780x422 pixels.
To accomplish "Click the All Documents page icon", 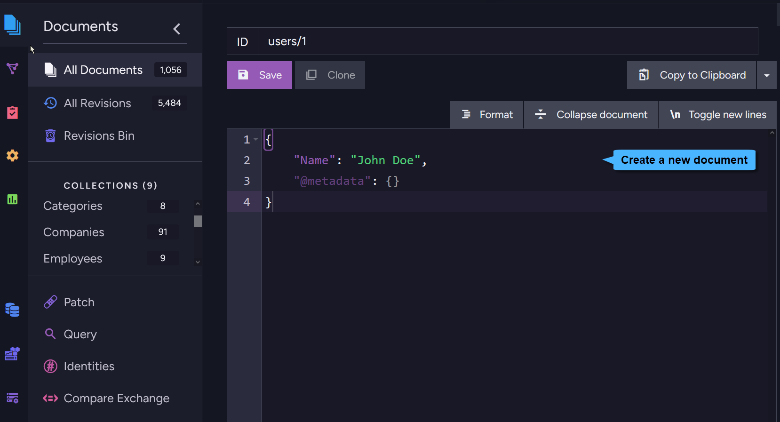I will (50, 70).
